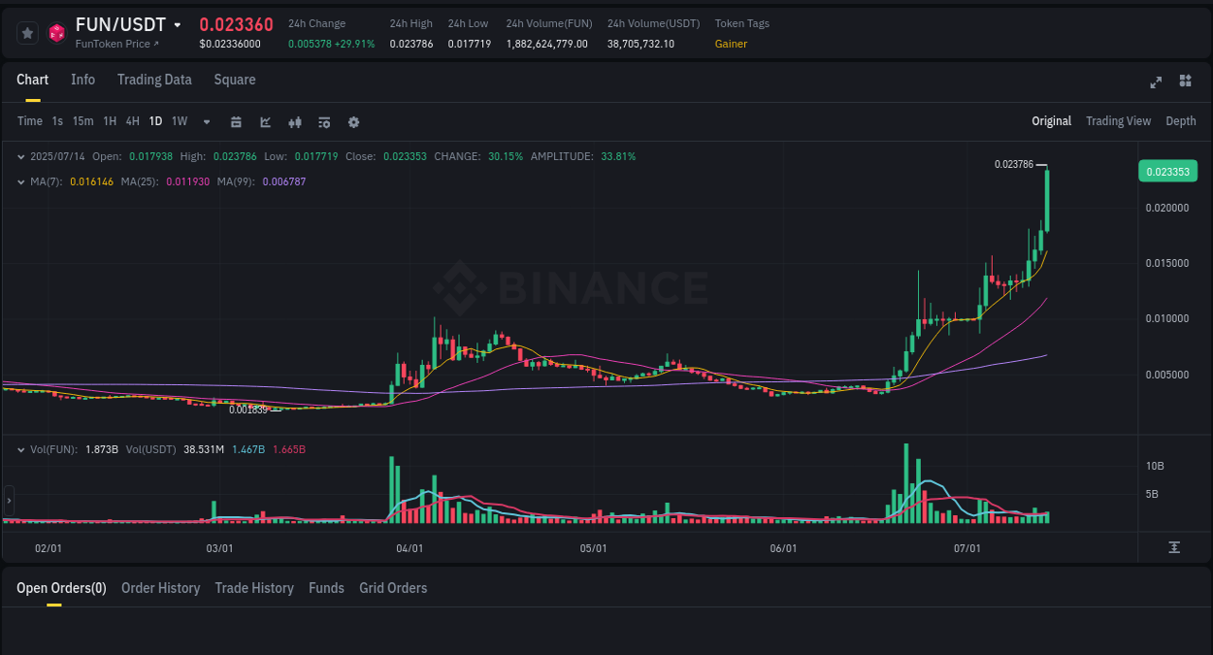Switch to the Trading Data tab
This screenshot has height=655, width=1213.
[154, 80]
